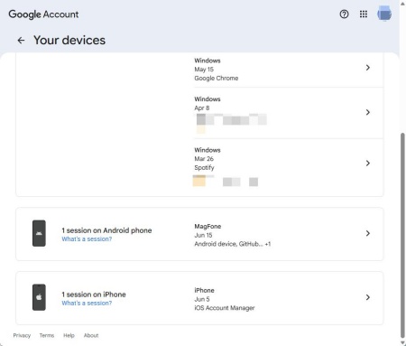Select the Spotify text

point(204,167)
